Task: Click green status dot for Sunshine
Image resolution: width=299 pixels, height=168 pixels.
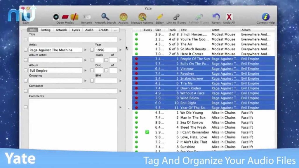Action: point(136,147)
